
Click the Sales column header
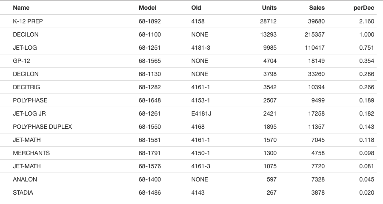[x=317, y=8]
